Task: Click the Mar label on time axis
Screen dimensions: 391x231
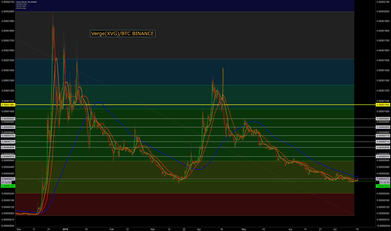Action: (x=153, y=229)
